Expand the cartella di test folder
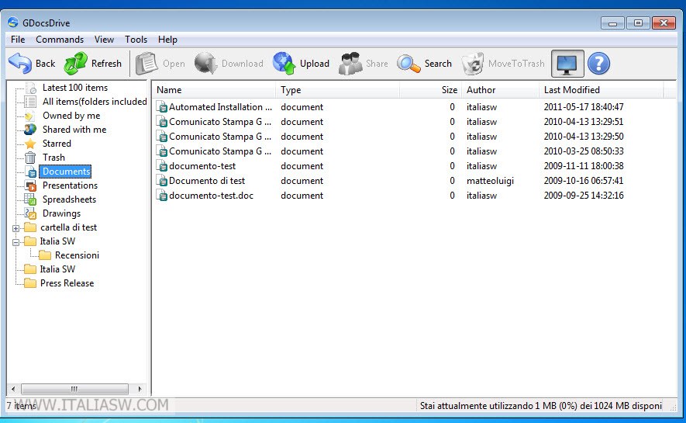This screenshot has width=686, height=423. point(16,228)
